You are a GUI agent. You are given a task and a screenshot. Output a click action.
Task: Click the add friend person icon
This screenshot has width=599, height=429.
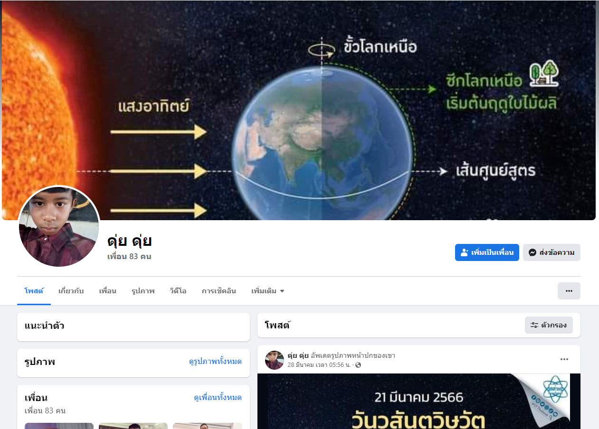click(465, 252)
